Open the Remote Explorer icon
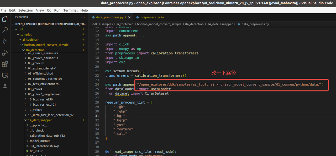 click(5, 75)
